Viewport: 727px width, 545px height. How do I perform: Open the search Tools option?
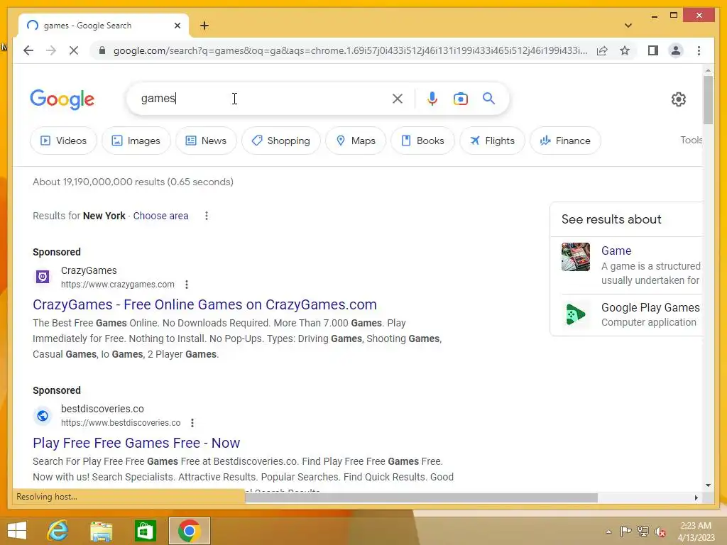692,140
